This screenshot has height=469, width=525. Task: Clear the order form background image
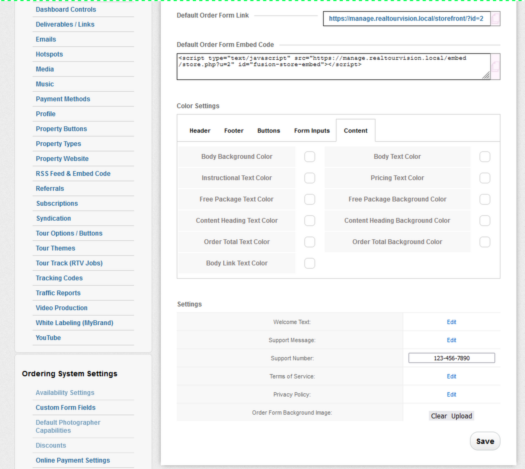point(439,416)
